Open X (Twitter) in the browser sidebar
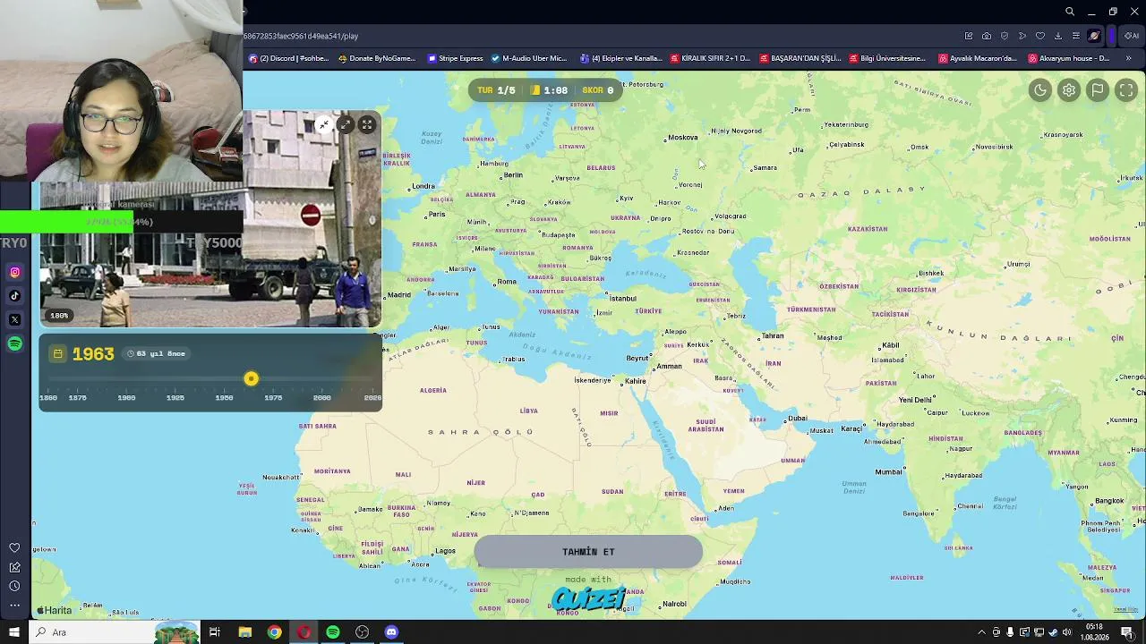1146x644 pixels. (14, 319)
